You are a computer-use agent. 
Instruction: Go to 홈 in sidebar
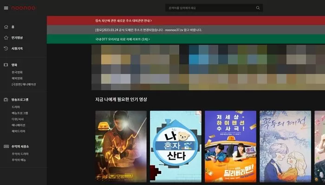(13, 27)
